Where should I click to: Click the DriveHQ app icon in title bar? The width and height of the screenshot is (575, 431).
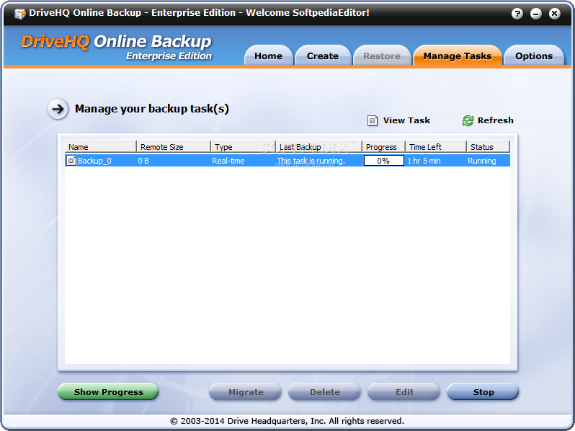[x=19, y=14]
